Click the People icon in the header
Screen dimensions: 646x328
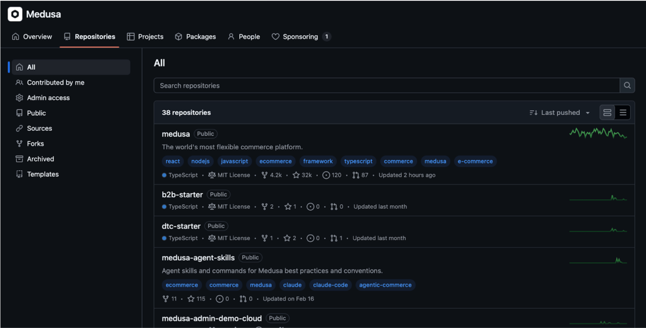coord(231,37)
